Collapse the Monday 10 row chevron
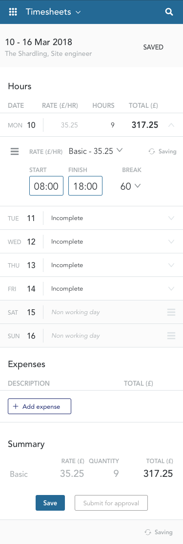This screenshot has height=544, width=183. pos(171,125)
